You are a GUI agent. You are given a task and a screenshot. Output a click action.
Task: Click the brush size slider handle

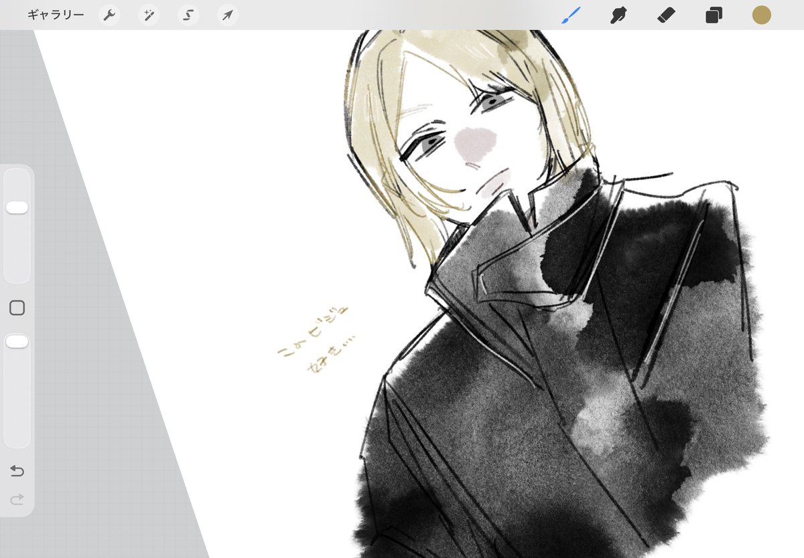point(17,207)
